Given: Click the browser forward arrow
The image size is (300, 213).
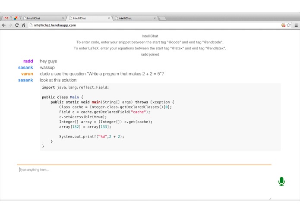Looking at the screenshot, I should (x=10, y=25).
